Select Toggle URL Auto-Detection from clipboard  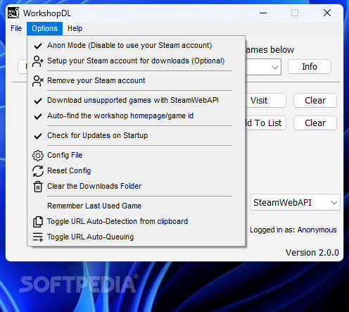pos(137,221)
